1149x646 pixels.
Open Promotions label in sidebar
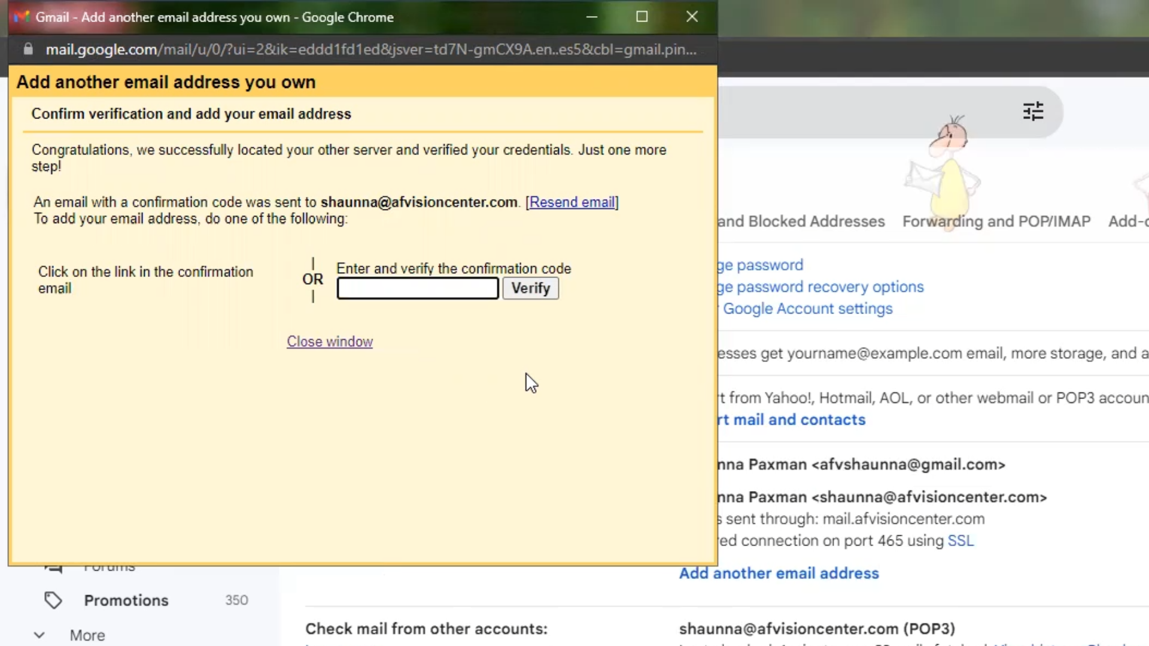click(126, 600)
